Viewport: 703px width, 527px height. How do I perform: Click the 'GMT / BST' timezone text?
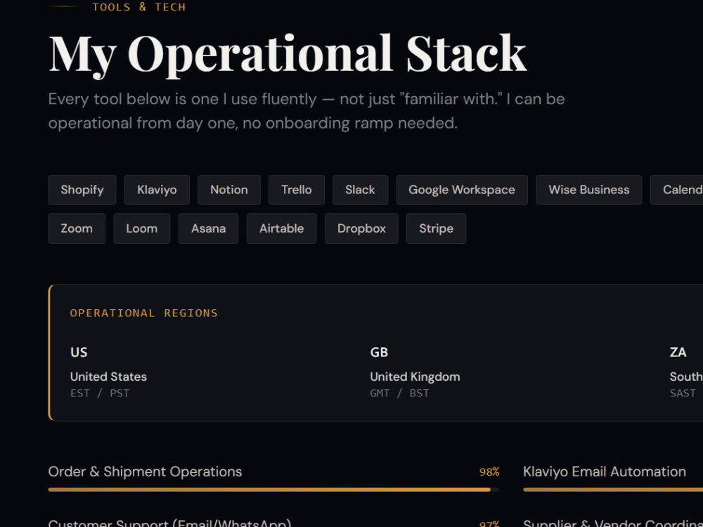[x=399, y=393]
